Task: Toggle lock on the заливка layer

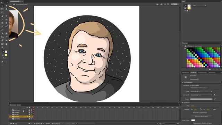Action: pos(29,112)
